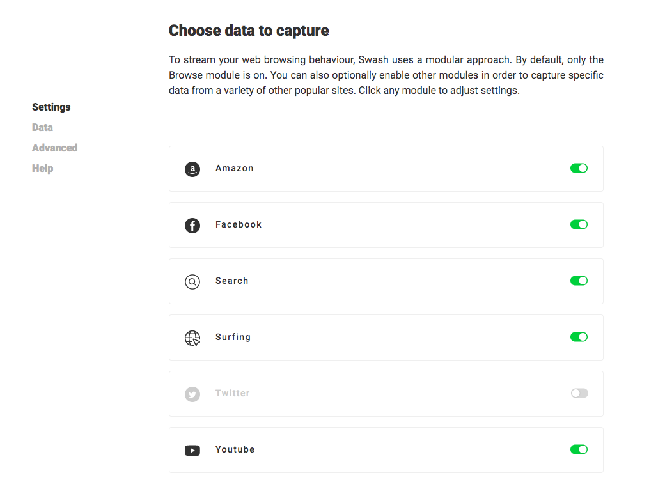
Task: Click the Surfing globe icon
Action: [x=192, y=338]
